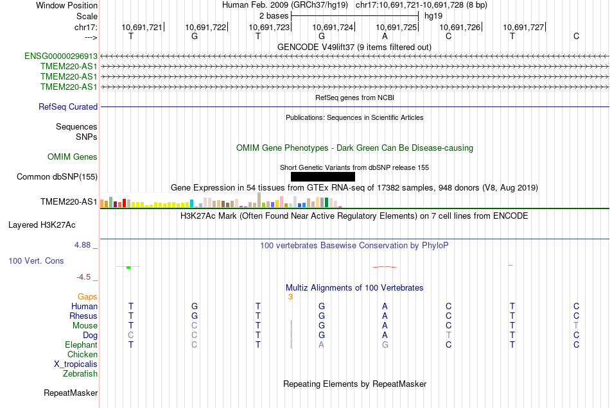Click the Gene Expression in 54 tissues title

354,188
